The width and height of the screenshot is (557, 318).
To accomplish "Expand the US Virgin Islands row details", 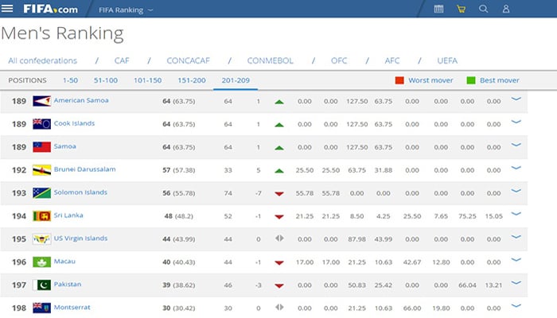I will (516, 237).
